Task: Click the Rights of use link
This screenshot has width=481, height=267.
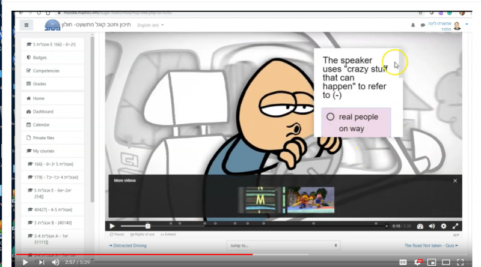Action: 142,235
